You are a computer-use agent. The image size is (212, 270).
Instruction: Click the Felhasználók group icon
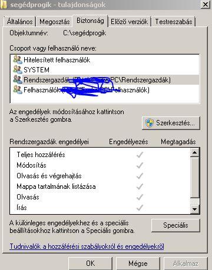[x=18, y=90]
